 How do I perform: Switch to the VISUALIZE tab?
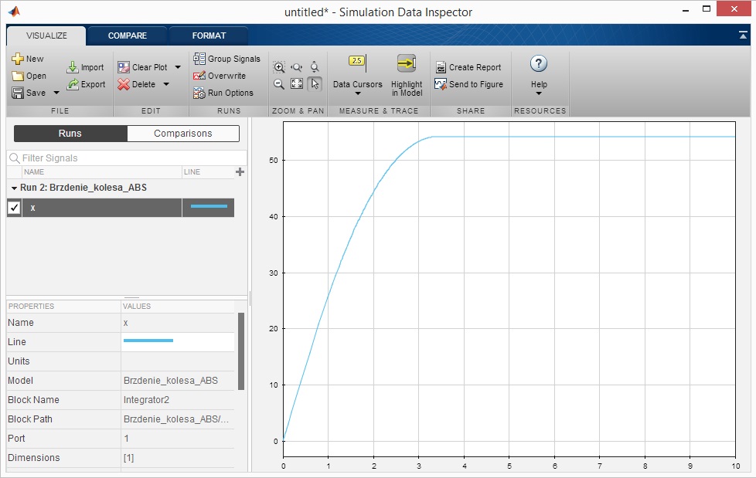pos(46,36)
